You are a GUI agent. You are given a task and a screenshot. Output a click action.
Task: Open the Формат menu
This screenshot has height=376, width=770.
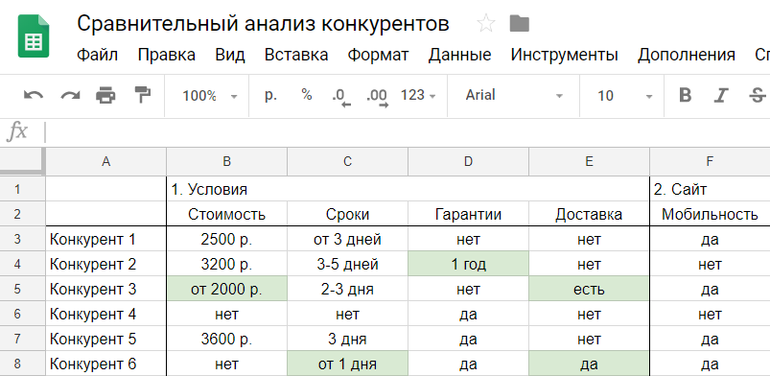tap(378, 55)
